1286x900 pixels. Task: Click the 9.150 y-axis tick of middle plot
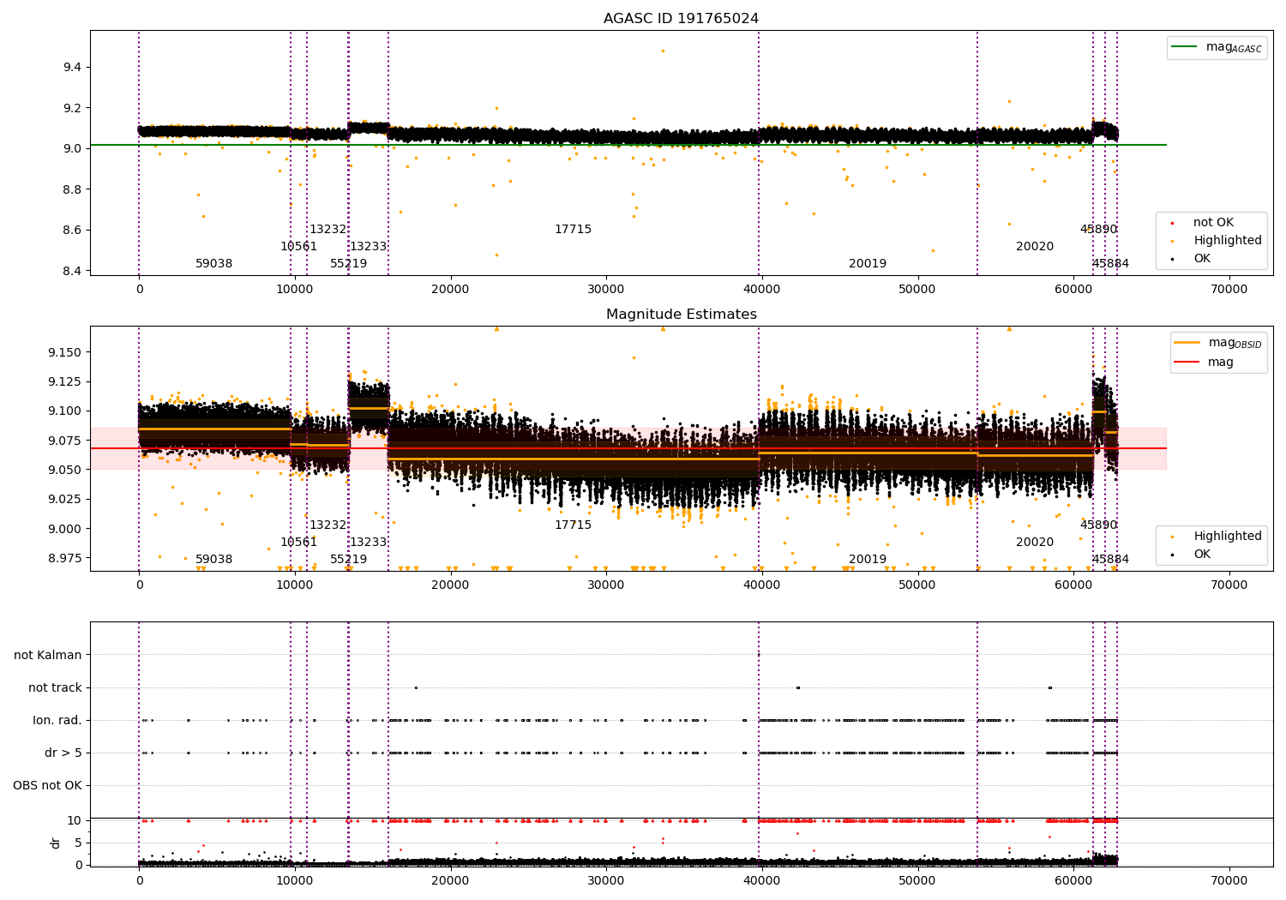tap(65, 353)
